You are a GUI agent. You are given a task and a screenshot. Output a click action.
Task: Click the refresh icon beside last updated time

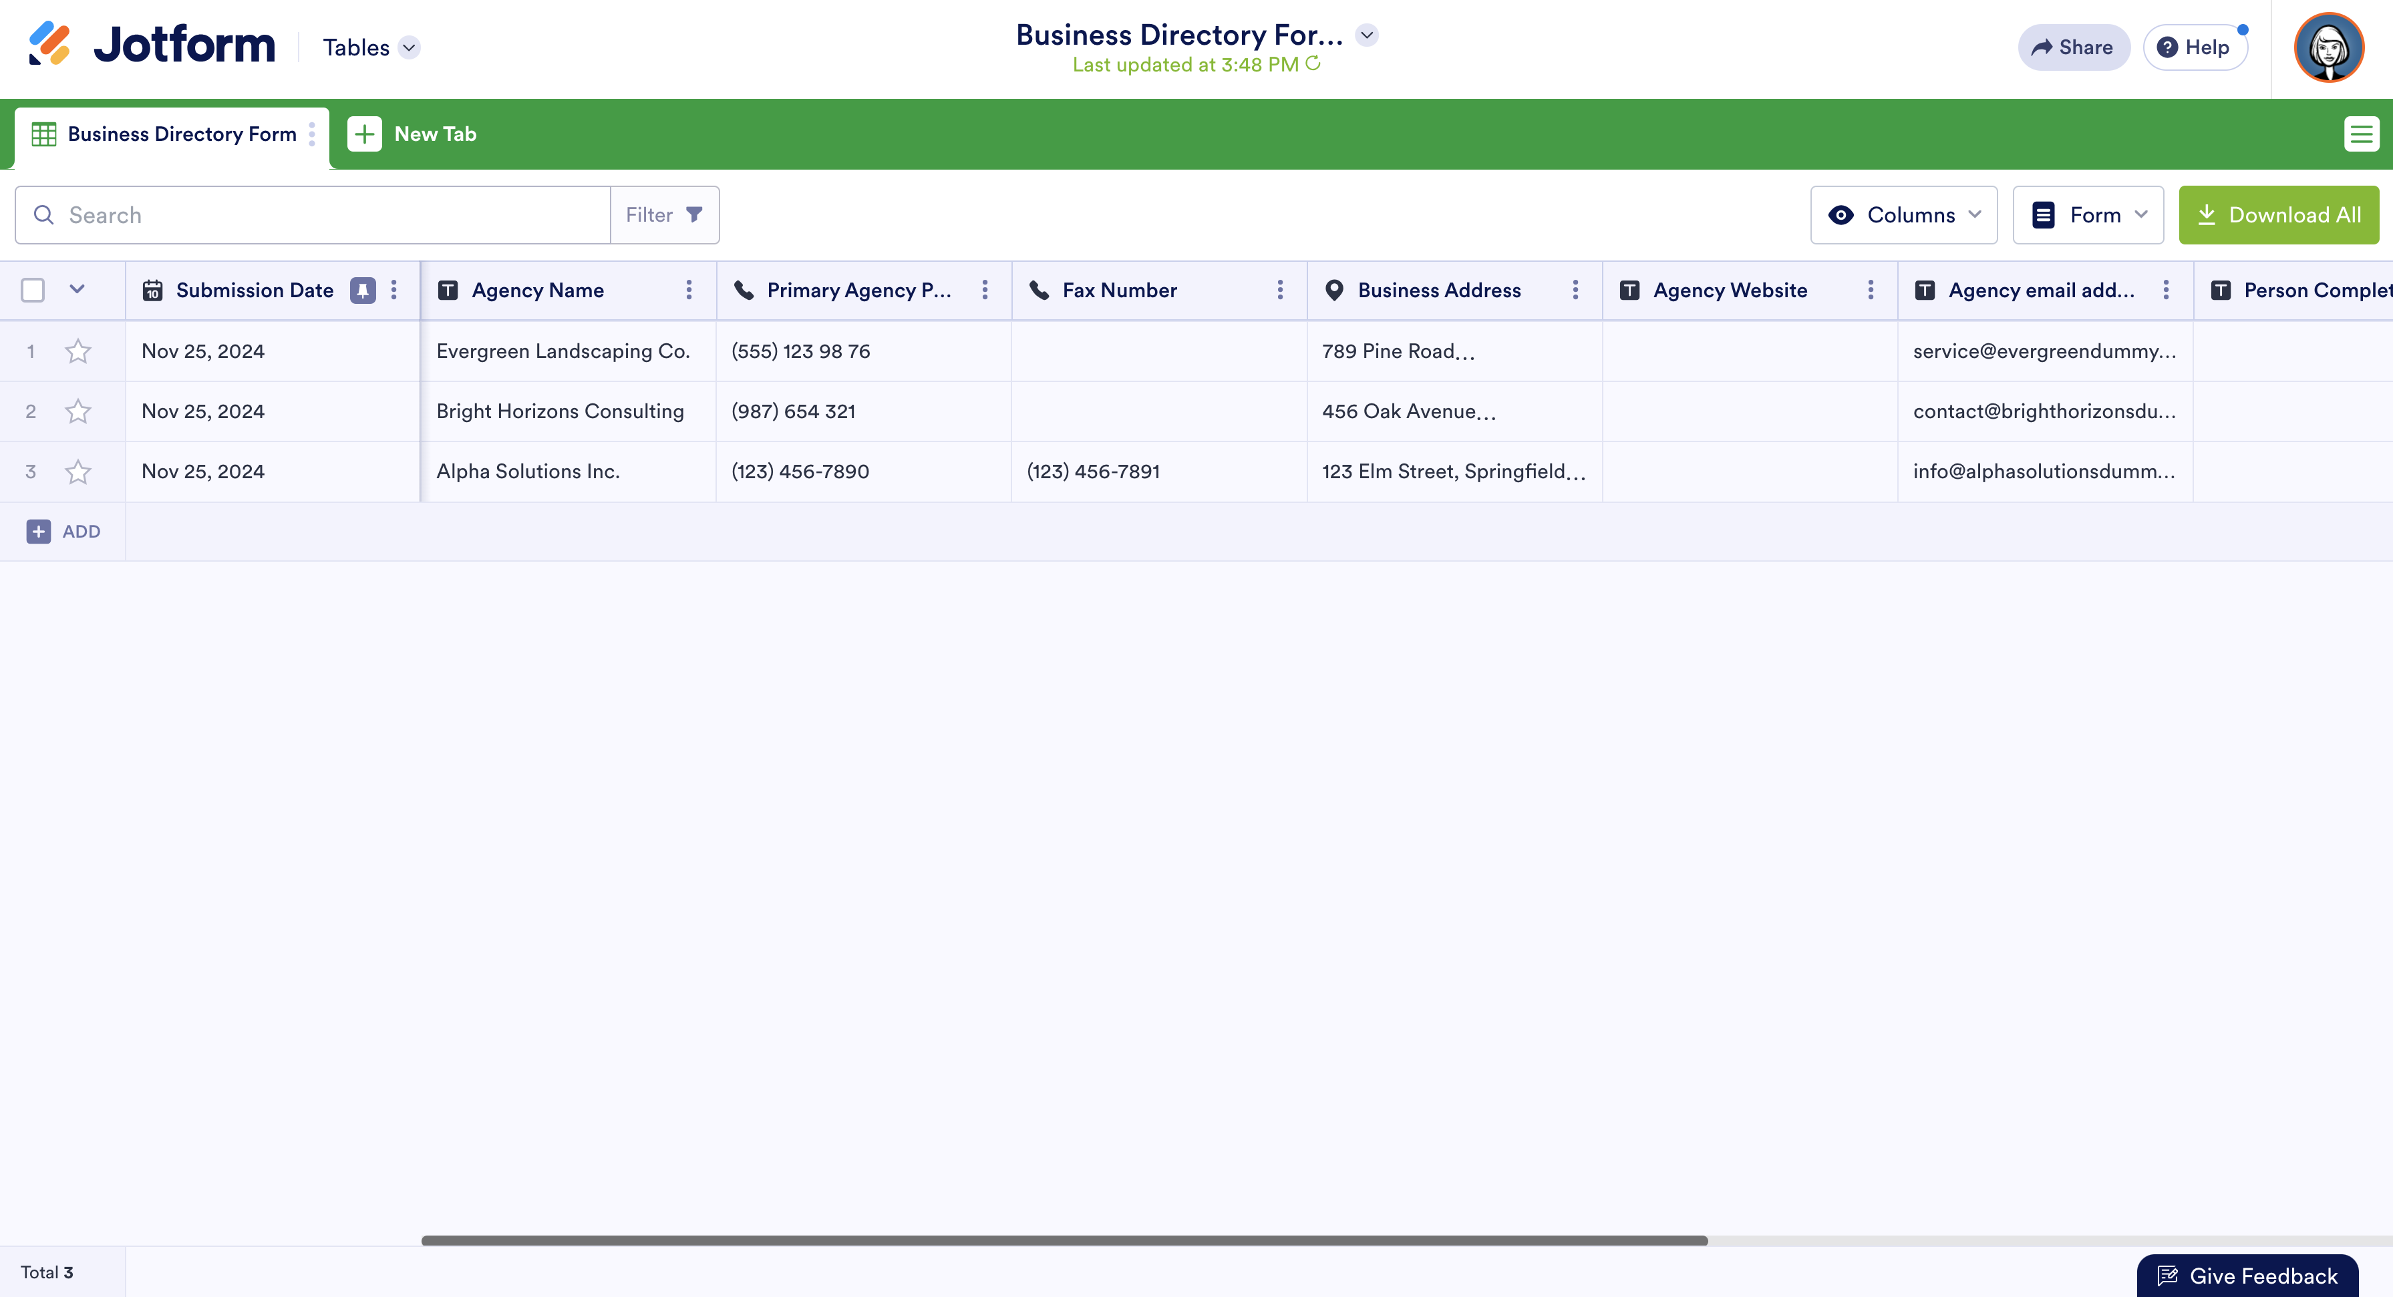[x=1313, y=64]
